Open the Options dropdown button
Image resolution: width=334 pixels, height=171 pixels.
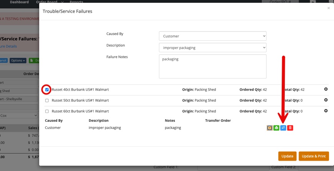click(x=18, y=60)
